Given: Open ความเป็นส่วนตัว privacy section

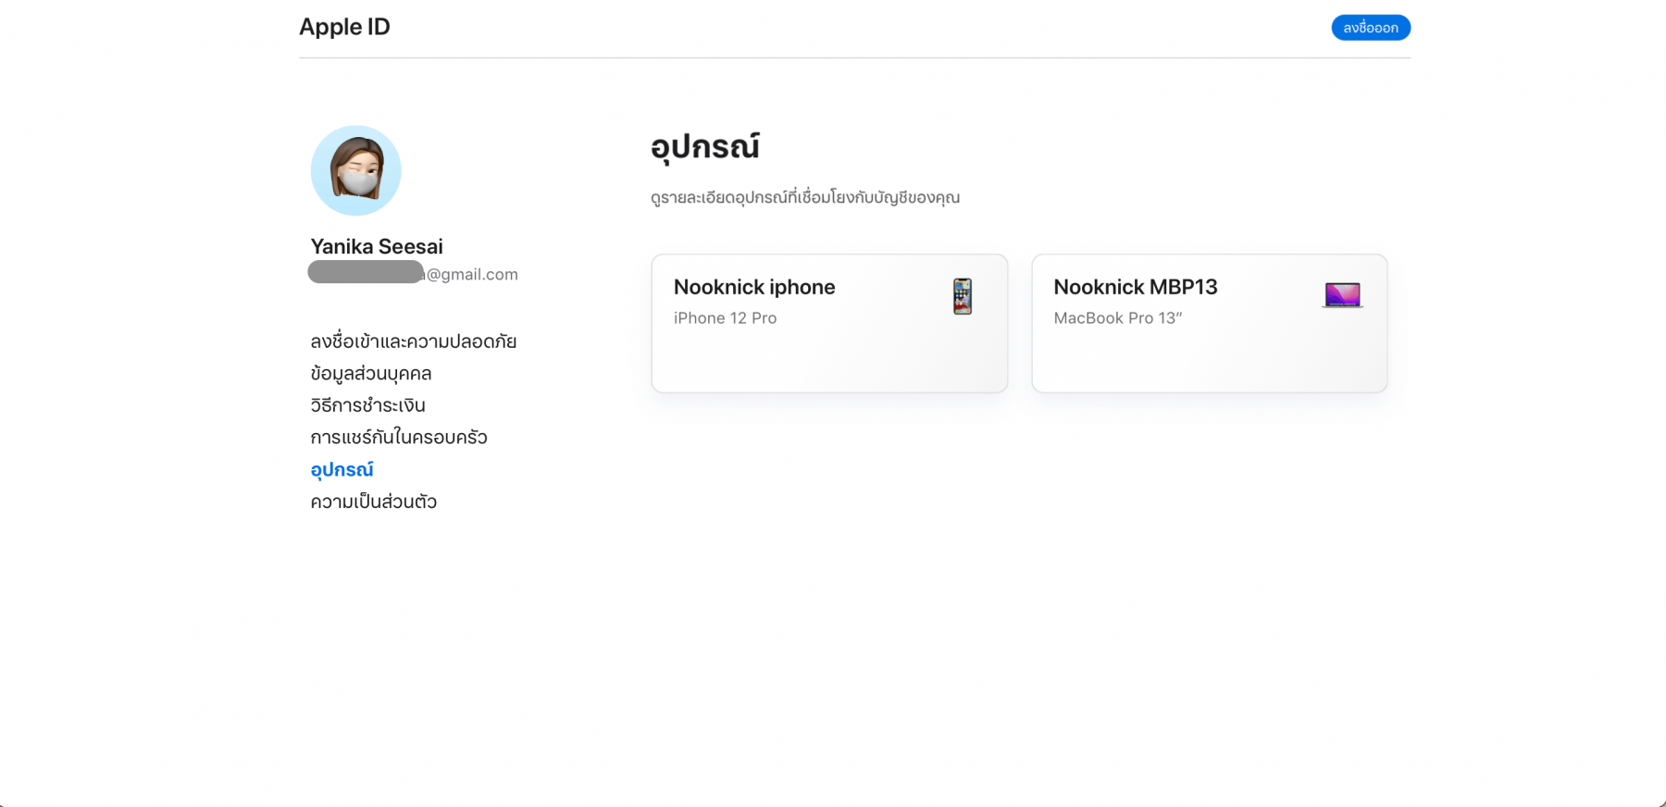Looking at the screenshot, I should click(373, 502).
